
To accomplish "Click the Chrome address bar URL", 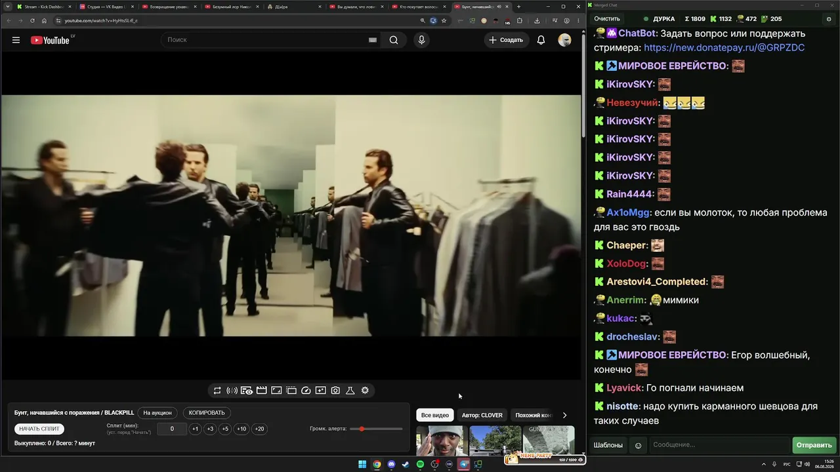I will click(101, 20).
